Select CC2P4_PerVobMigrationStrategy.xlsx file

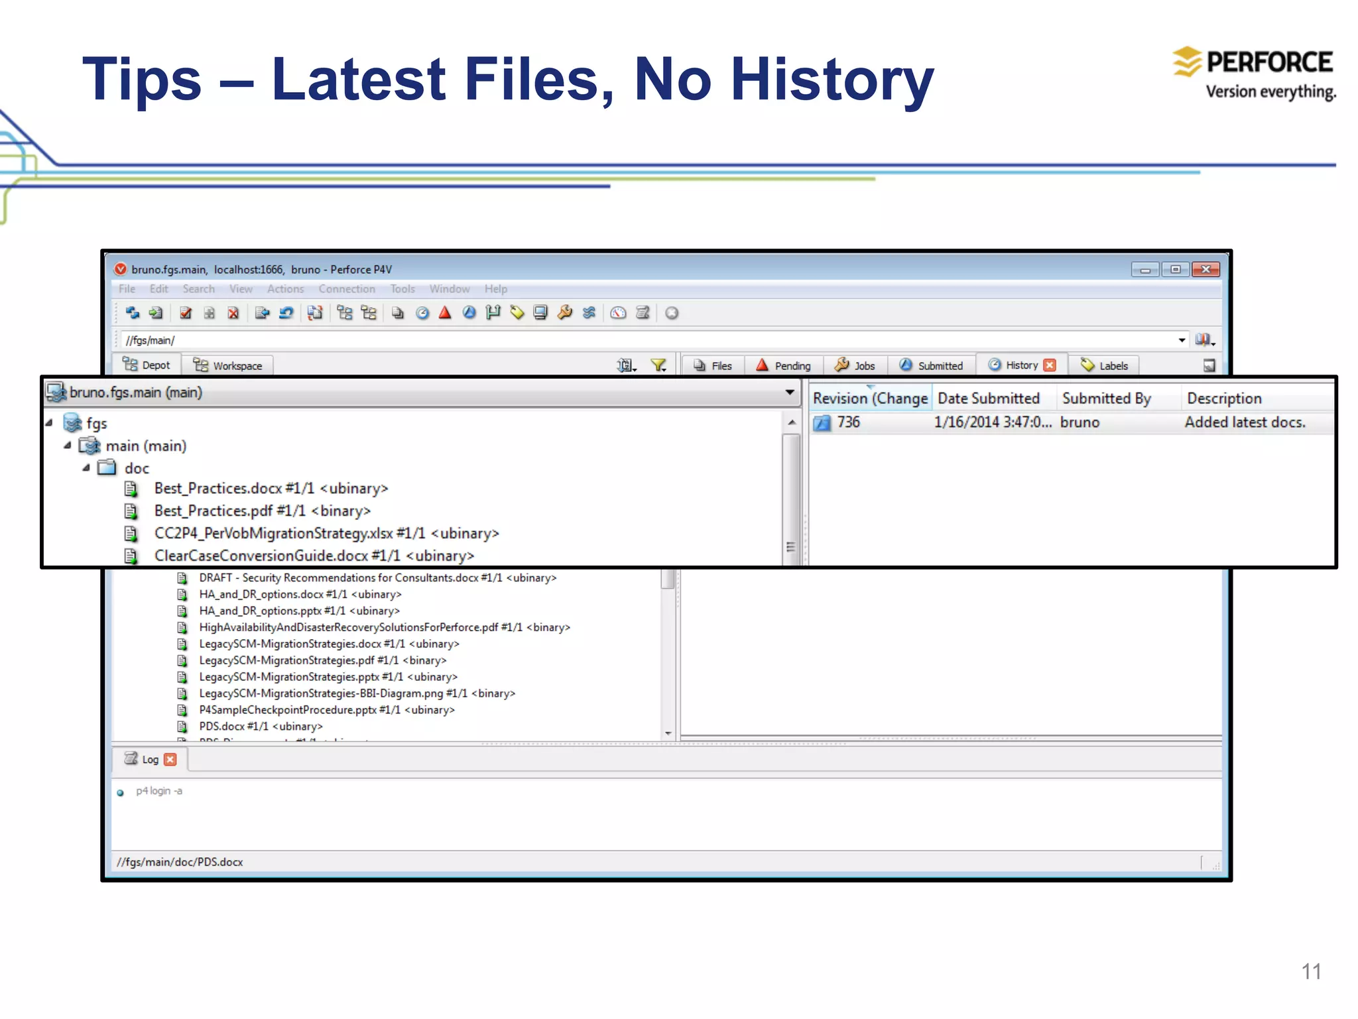[x=326, y=534]
